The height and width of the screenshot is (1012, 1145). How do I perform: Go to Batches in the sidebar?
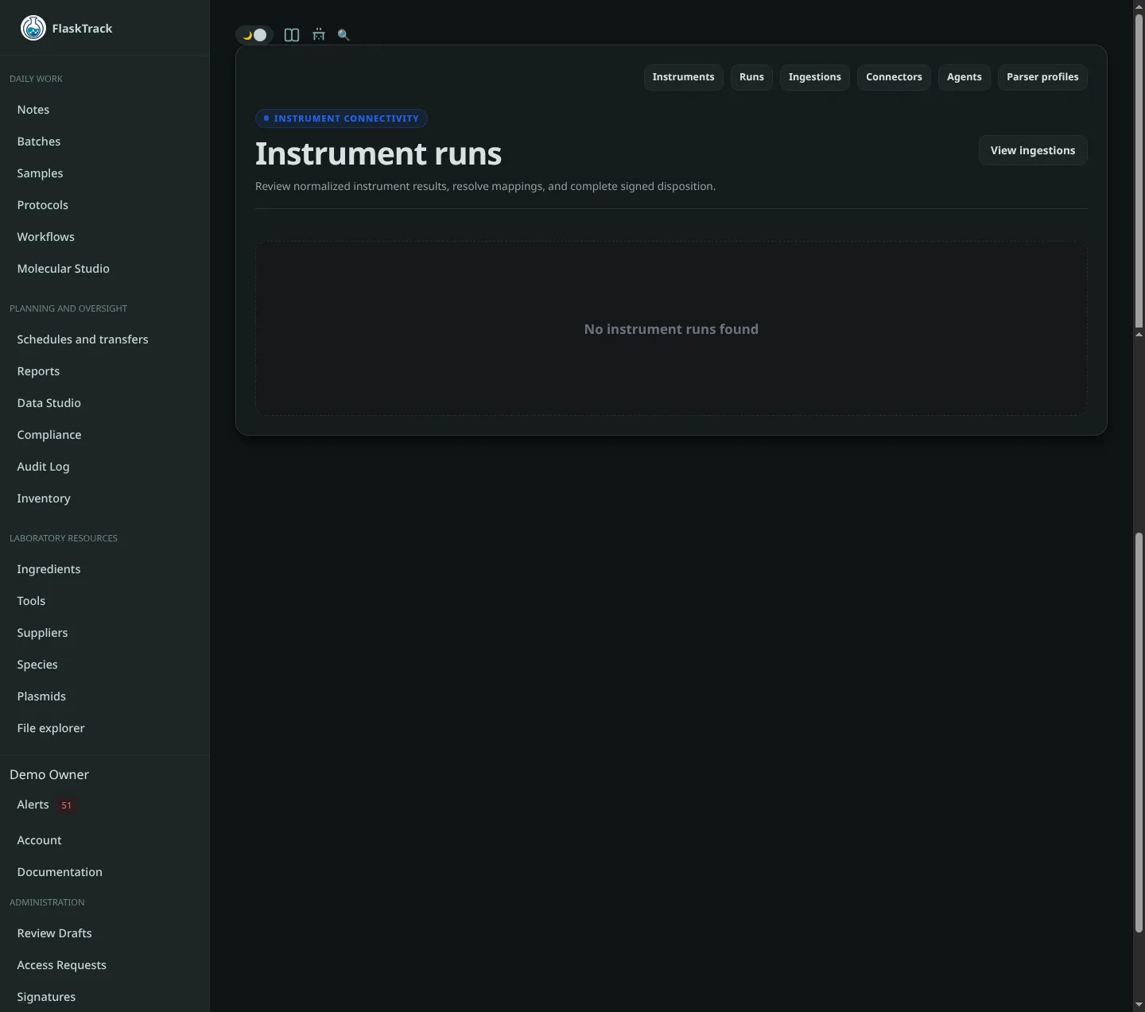pyautogui.click(x=104, y=142)
